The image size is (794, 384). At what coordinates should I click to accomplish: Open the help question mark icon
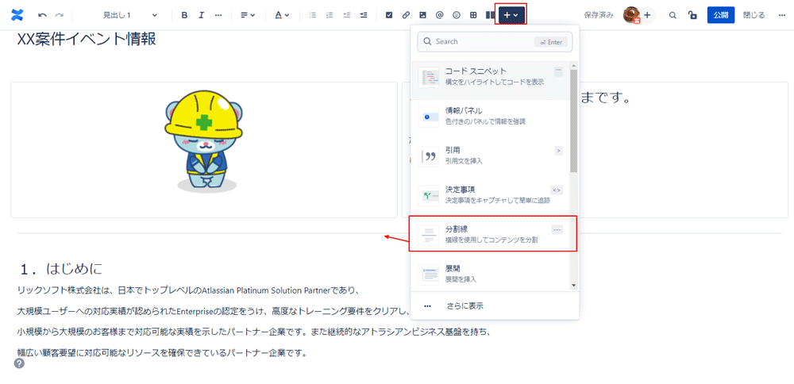tap(19, 363)
